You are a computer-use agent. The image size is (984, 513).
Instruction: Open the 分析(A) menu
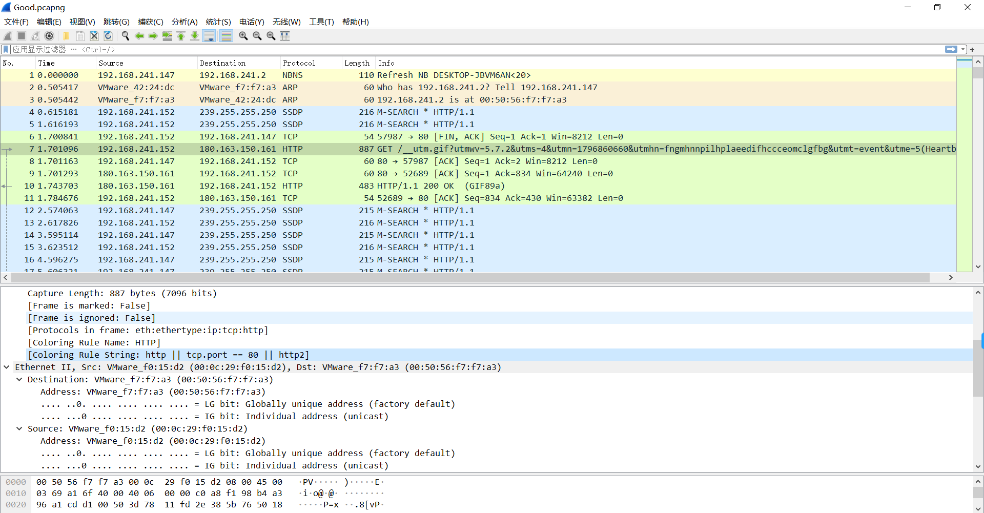184,22
